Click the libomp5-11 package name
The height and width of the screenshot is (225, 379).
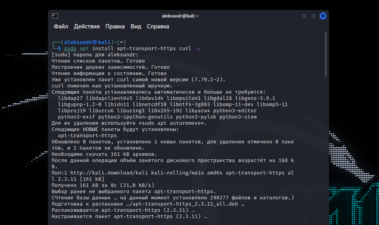point(272,105)
